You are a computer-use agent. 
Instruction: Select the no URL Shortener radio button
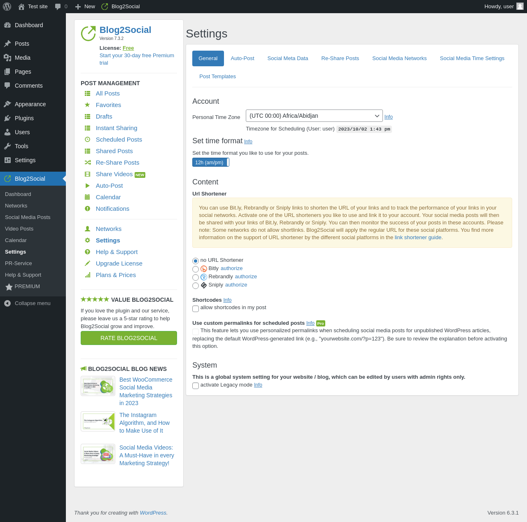point(196,261)
